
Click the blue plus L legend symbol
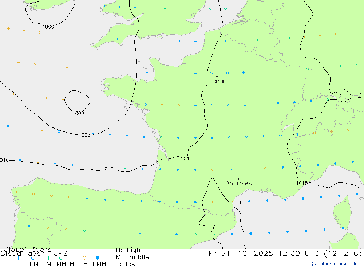click(18, 258)
